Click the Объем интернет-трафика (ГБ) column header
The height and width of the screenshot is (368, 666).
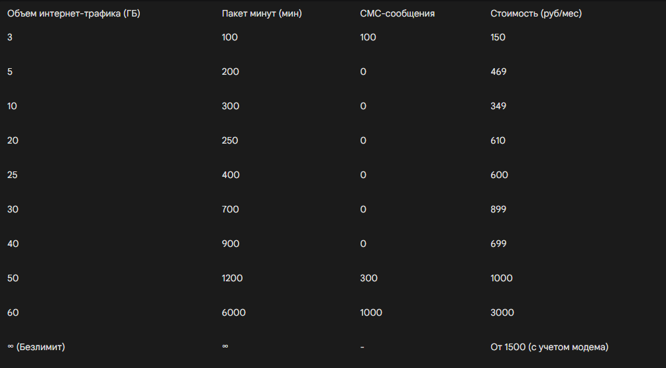(74, 13)
